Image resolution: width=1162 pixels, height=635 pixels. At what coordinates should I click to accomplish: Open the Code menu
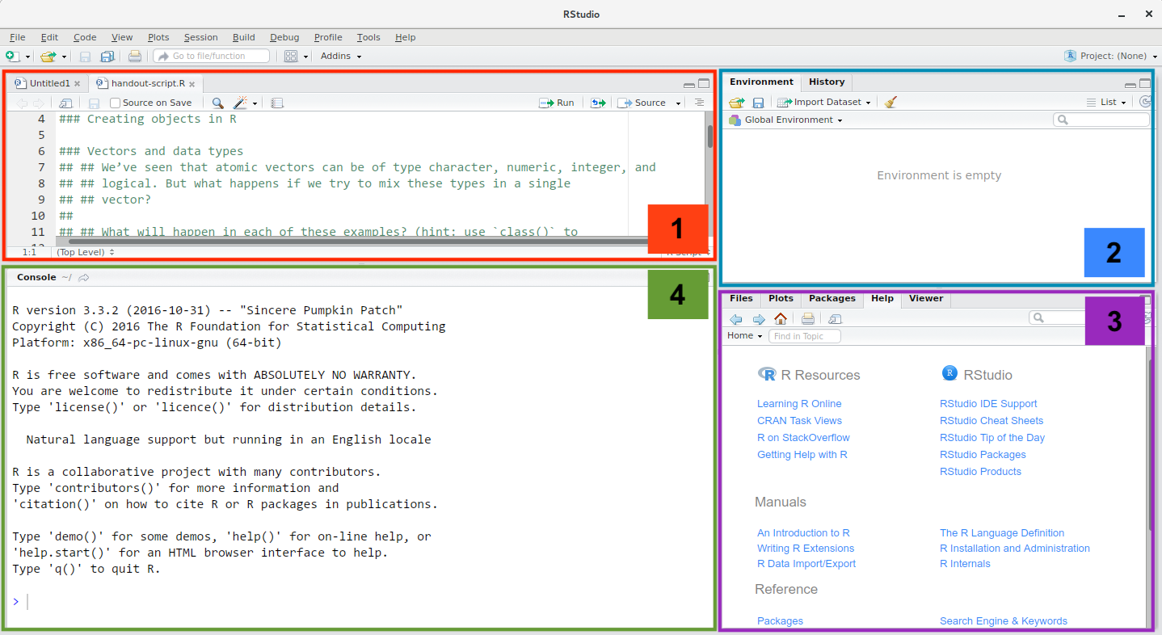click(x=85, y=37)
